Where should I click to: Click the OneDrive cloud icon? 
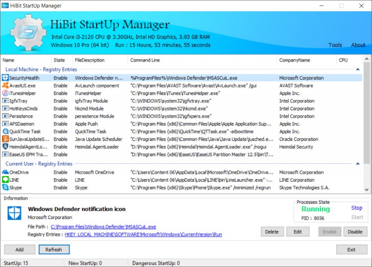pos(5,172)
